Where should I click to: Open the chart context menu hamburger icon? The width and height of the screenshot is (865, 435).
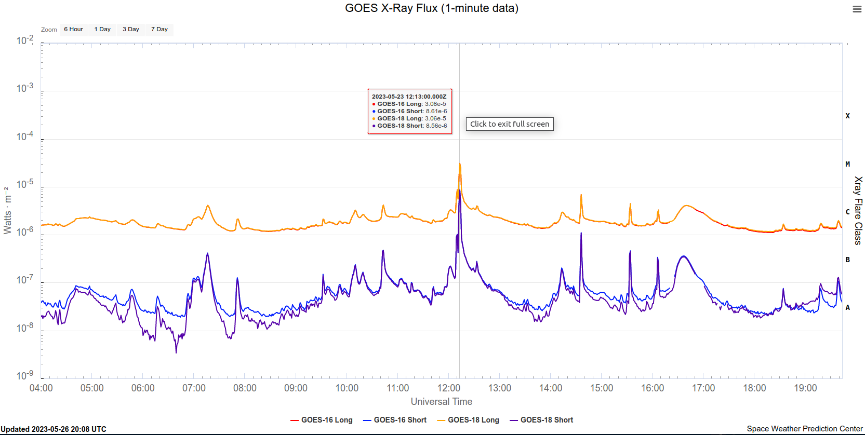coord(857,9)
